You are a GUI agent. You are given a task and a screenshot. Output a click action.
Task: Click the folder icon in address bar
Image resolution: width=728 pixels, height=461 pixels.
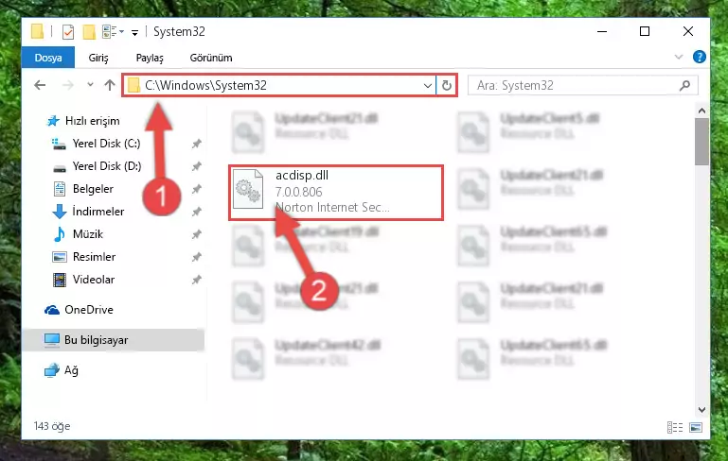pyautogui.click(x=133, y=85)
